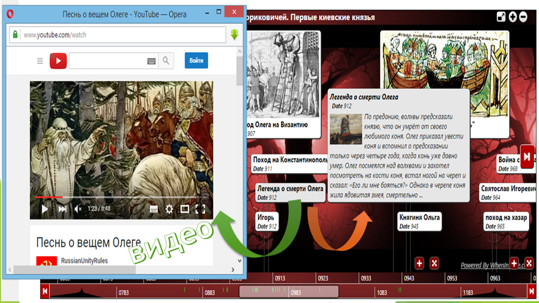
Task: Zoom in the timeline with plus icon
Action: [513, 17]
